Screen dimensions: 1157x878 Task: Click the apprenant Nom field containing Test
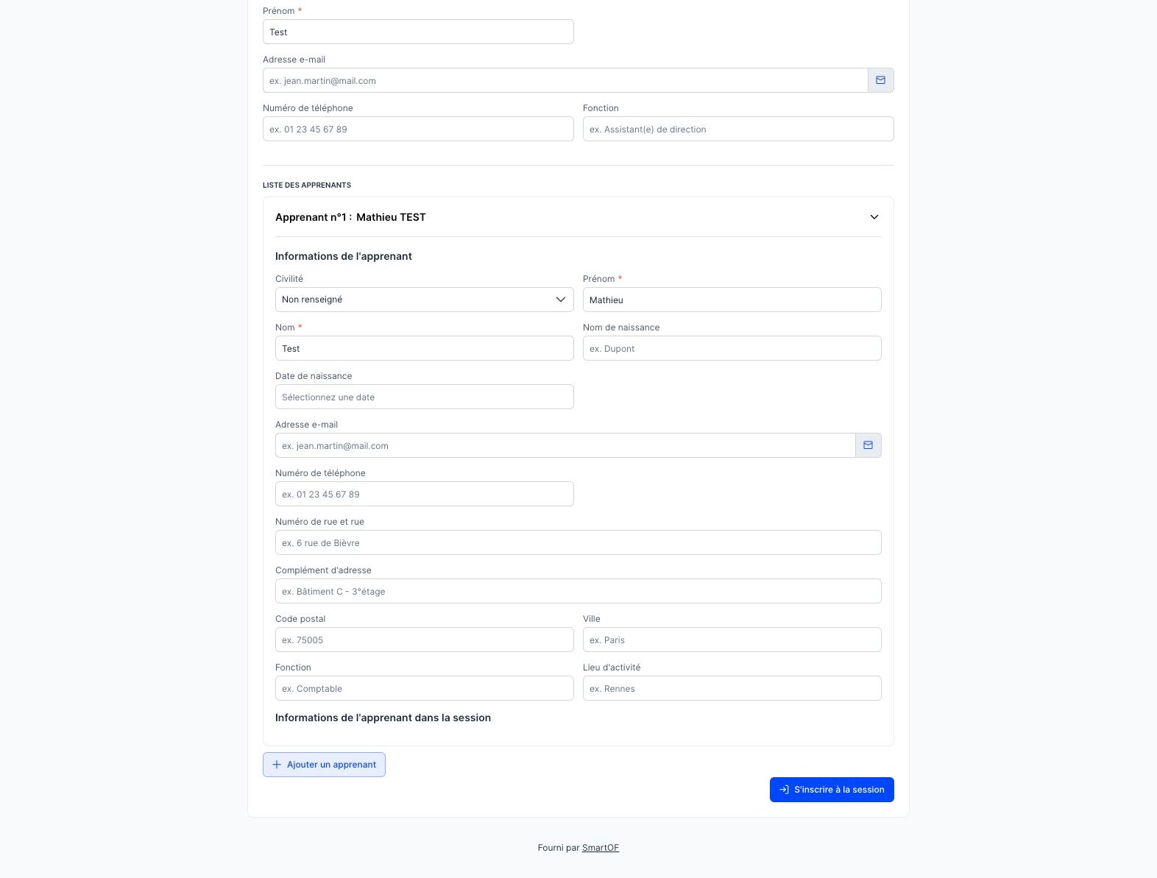tap(424, 348)
